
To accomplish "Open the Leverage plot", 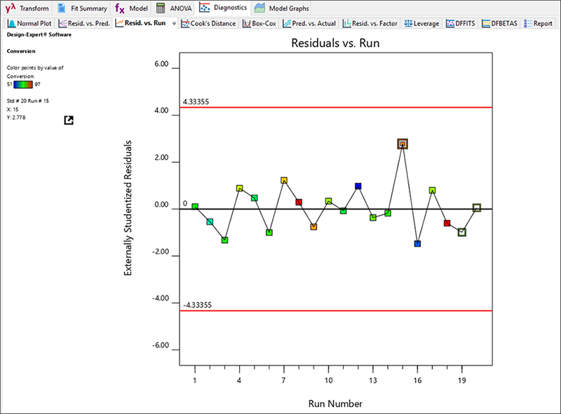I will coord(422,23).
